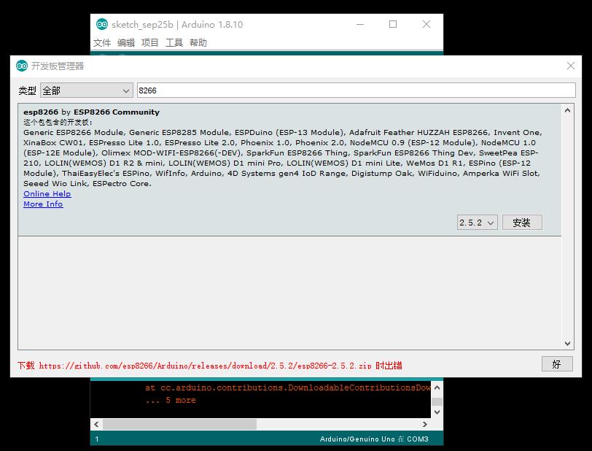The image size is (592, 451).
Task: Open the 文件 menu in Arduino window
Action: [102, 43]
